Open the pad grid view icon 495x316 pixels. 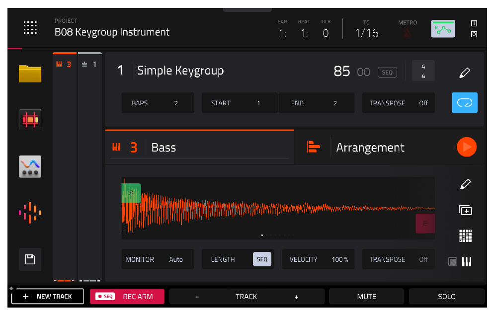(x=465, y=236)
